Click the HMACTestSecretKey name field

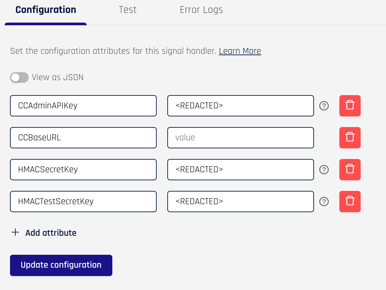pos(83,202)
